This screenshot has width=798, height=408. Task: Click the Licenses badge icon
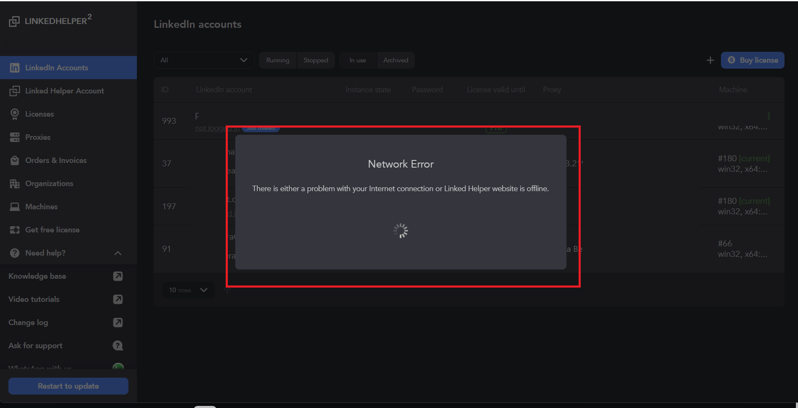click(15, 114)
